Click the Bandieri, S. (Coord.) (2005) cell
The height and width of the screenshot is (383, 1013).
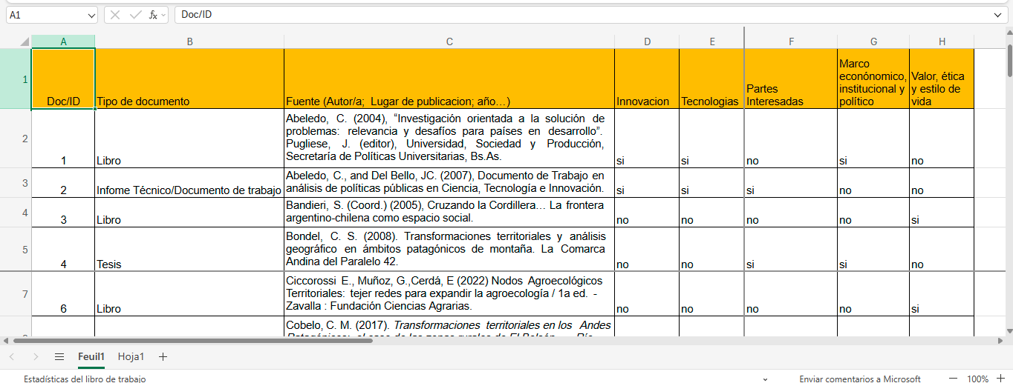pyautogui.click(x=449, y=213)
